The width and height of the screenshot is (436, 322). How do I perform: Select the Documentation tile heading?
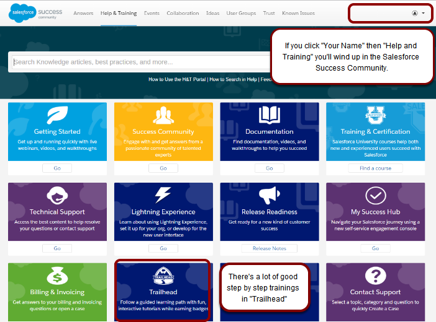point(269,131)
